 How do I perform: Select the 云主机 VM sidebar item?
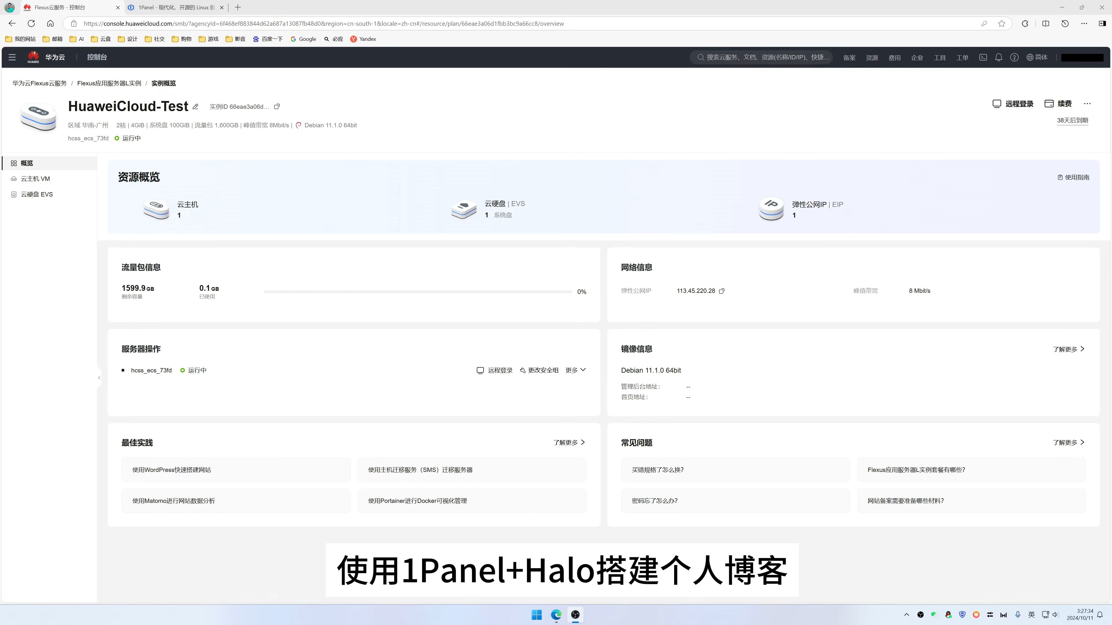point(49,179)
